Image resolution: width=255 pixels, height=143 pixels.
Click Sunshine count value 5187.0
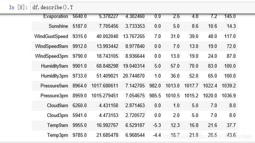pyautogui.click(x=80, y=26)
